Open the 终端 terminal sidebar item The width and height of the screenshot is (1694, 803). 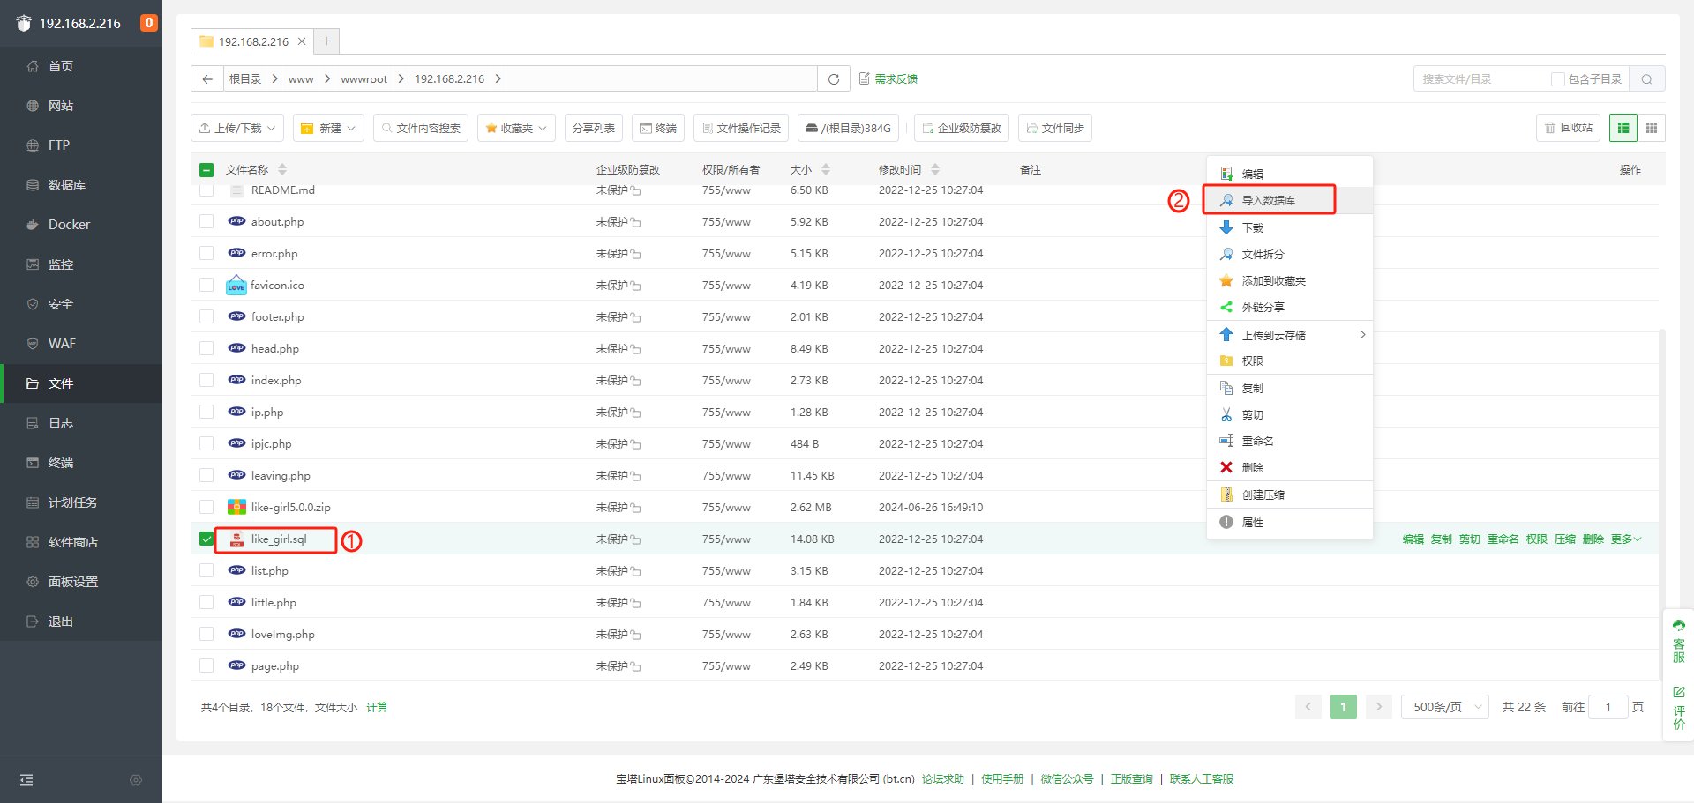click(80, 463)
